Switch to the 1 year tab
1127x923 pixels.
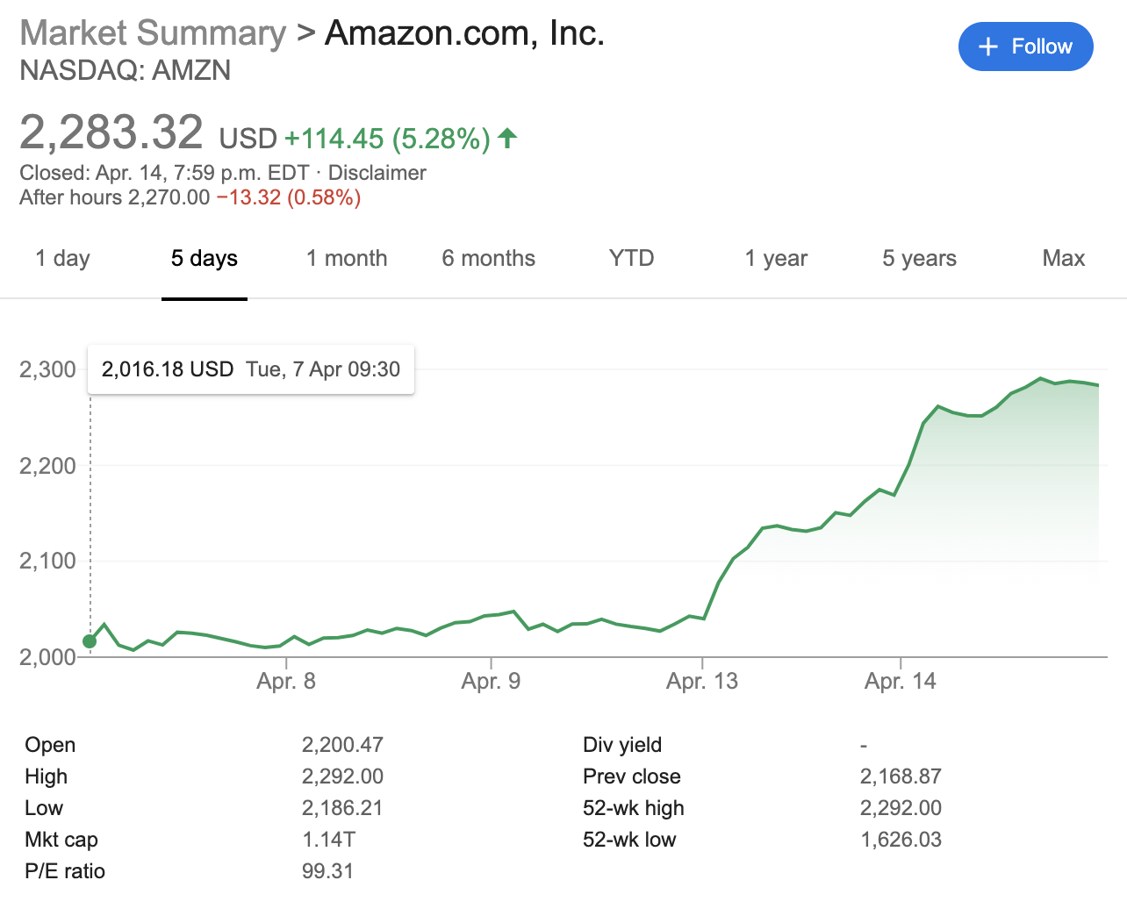(x=776, y=258)
